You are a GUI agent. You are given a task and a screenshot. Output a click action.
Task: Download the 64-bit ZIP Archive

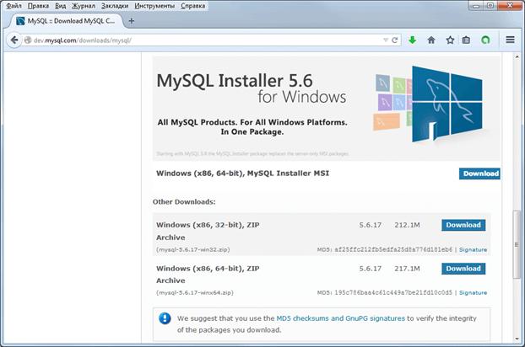click(463, 269)
